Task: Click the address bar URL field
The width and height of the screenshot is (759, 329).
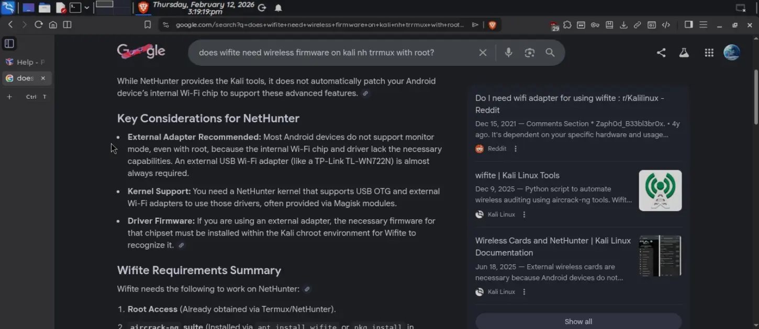Action: coord(320,25)
